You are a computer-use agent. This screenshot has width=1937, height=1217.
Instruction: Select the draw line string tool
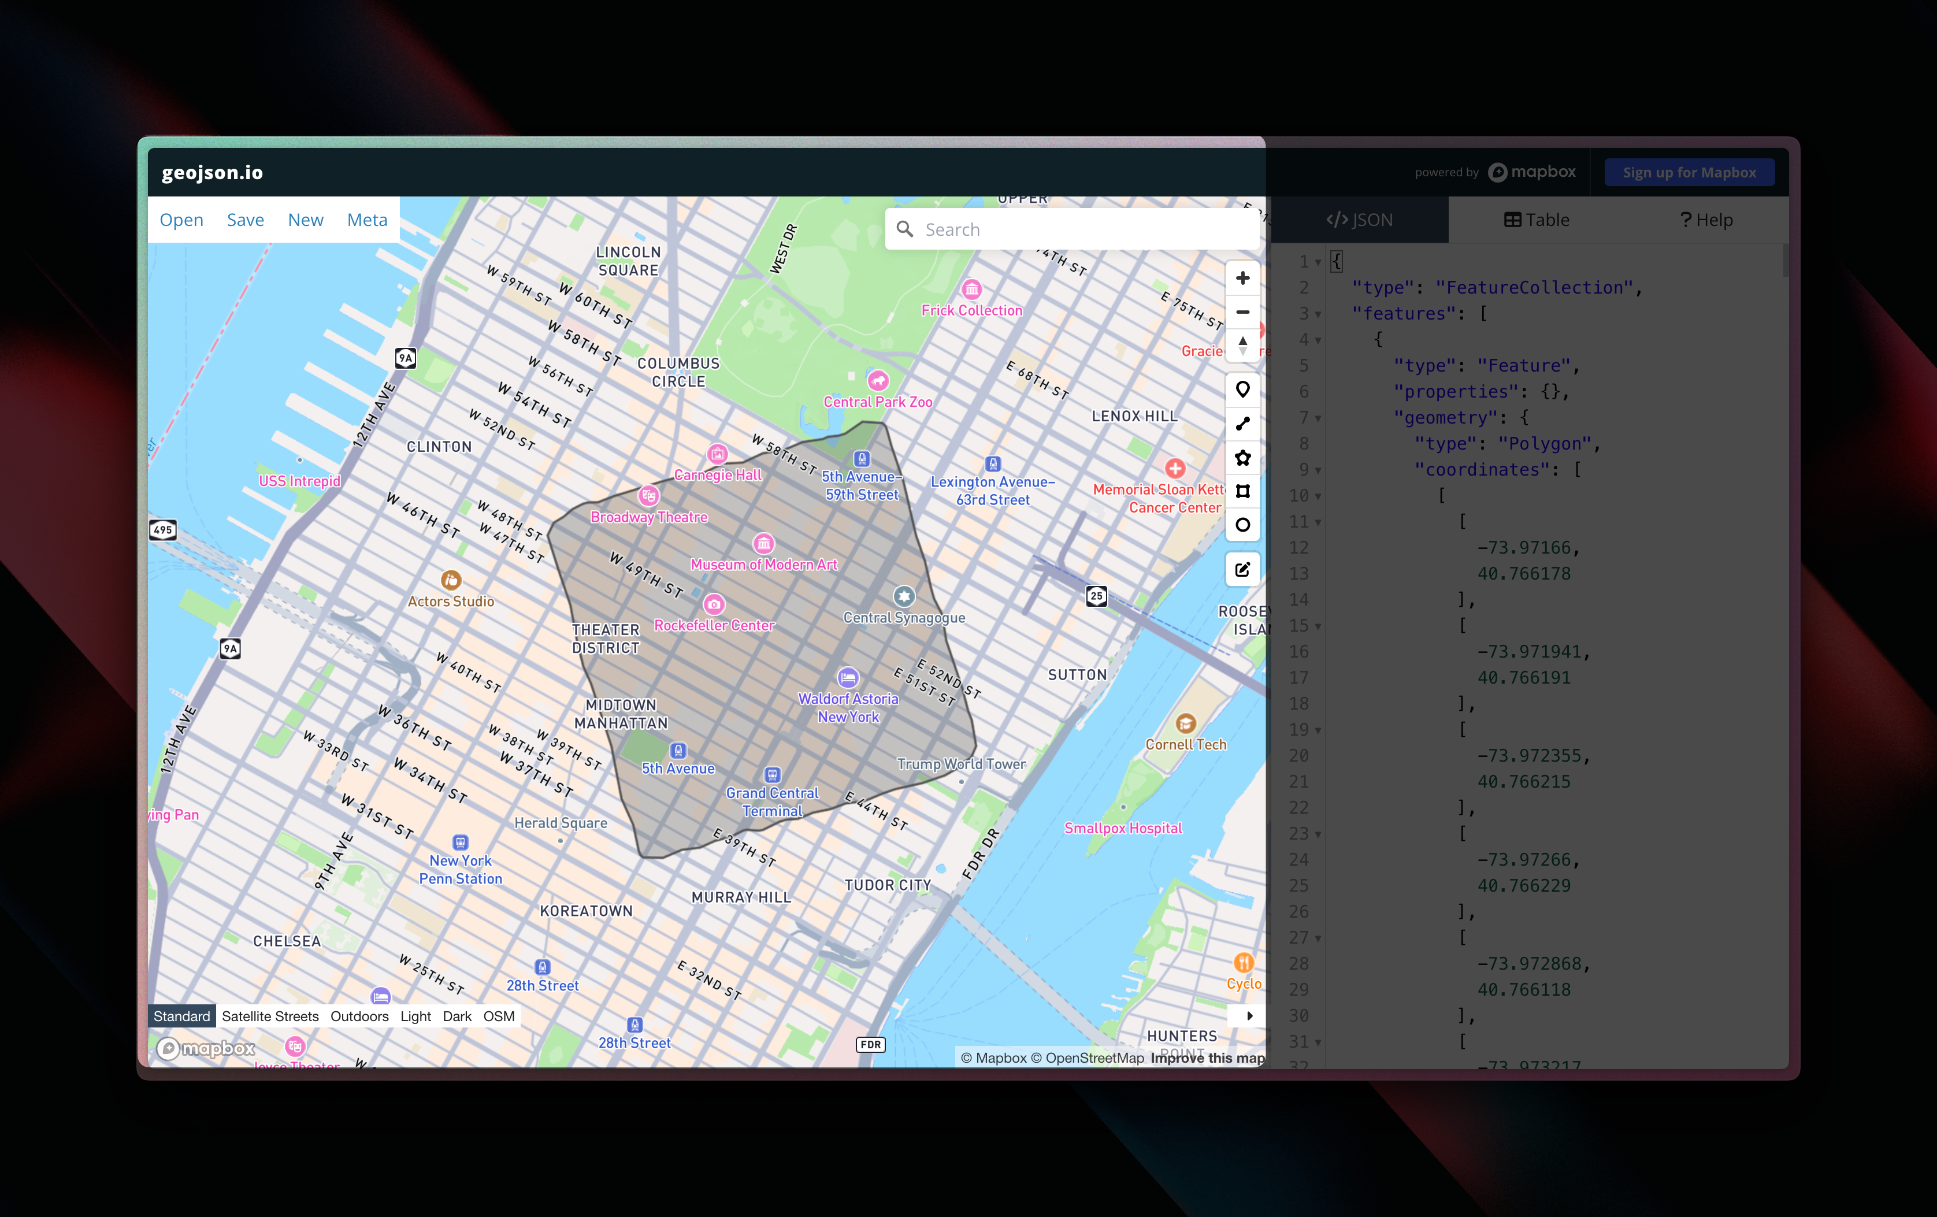coord(1242,424)
